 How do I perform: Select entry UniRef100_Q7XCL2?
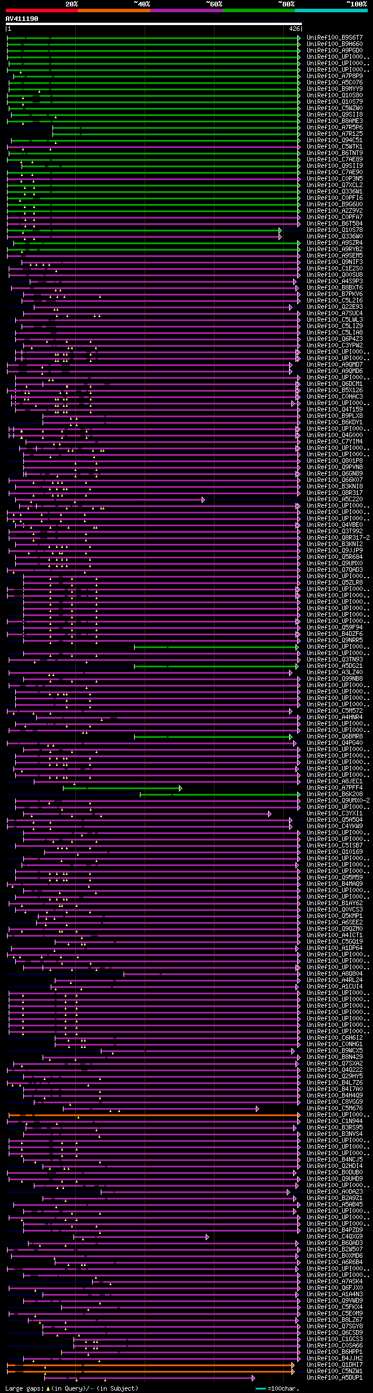[x=335, y=185]
